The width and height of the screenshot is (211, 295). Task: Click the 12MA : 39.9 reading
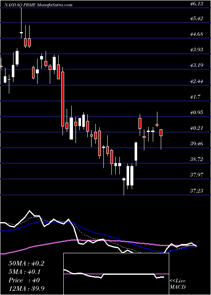point(27,289)
